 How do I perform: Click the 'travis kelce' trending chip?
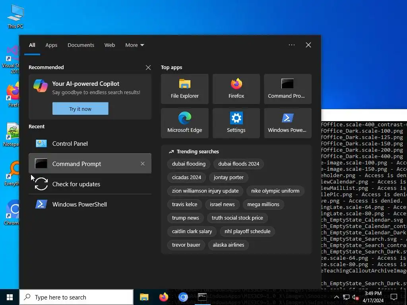184,204
